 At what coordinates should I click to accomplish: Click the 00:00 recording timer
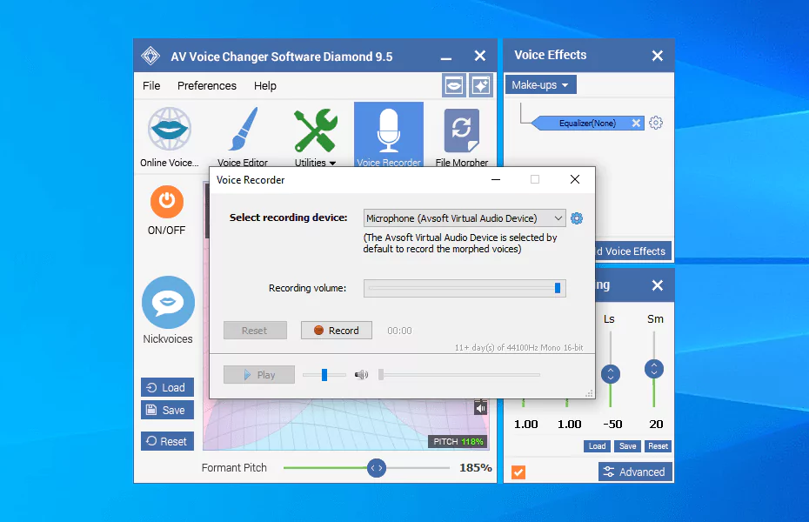point(400,331)
